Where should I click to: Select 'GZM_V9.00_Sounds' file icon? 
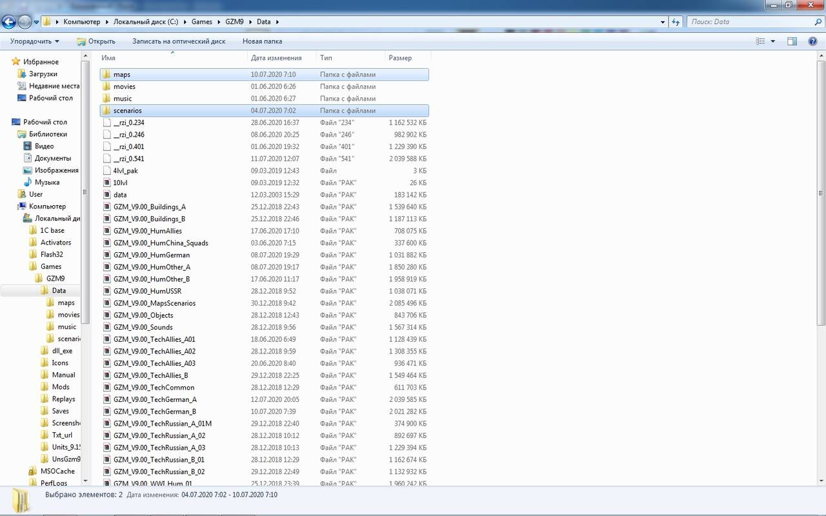coord(107,327)
